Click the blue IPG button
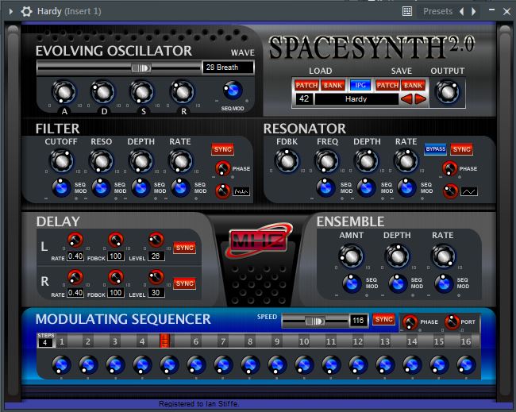The width and height of the screenshot is (516, 412). click(x=360, y=86)
